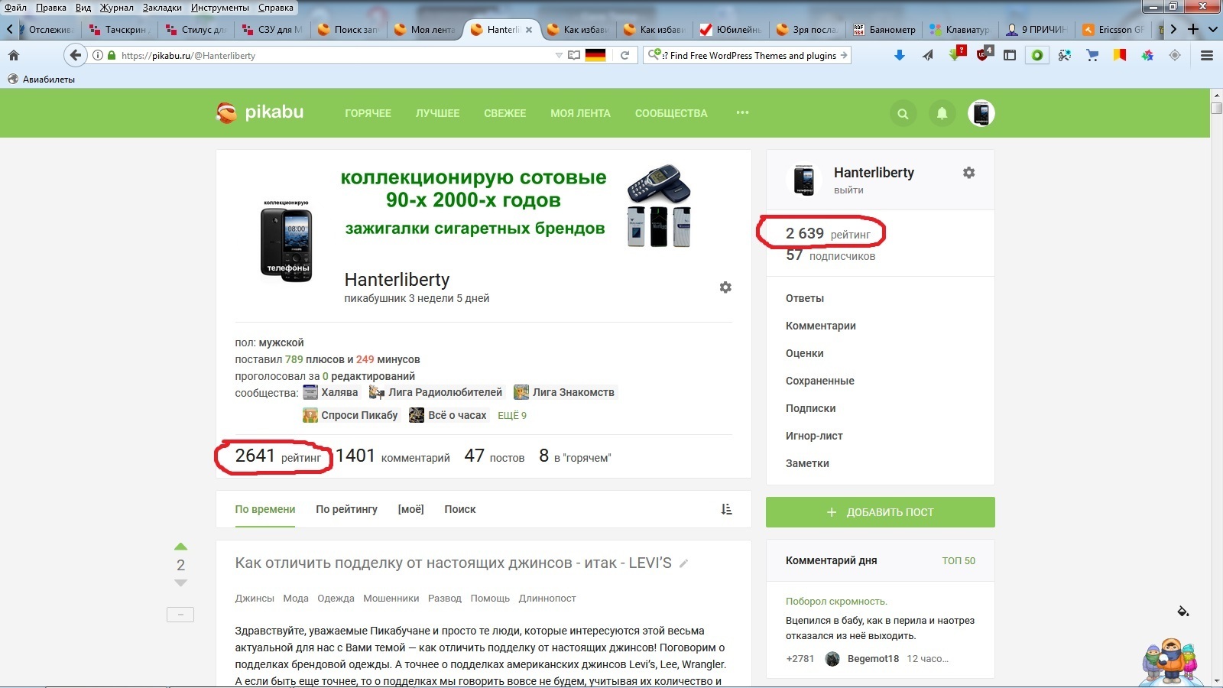This screenshot has width=1223, height=688.
Task: Click Авиабилеты bookmark
Action: (41, 79)
